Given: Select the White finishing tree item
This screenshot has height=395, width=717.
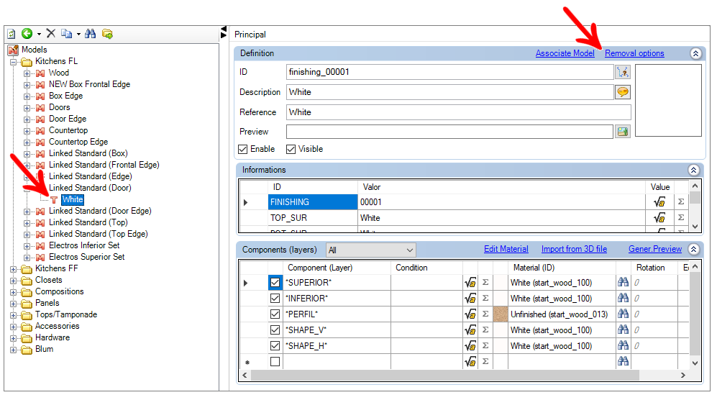Looking at the screenshot, I should click(x=73, y=199).
